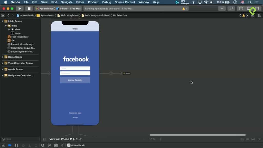263x148 pixels.
Task: Select First Responder in outline
Action: [20, 37]
